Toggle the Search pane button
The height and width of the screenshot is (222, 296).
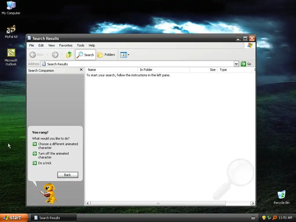[x=86, y=55]
